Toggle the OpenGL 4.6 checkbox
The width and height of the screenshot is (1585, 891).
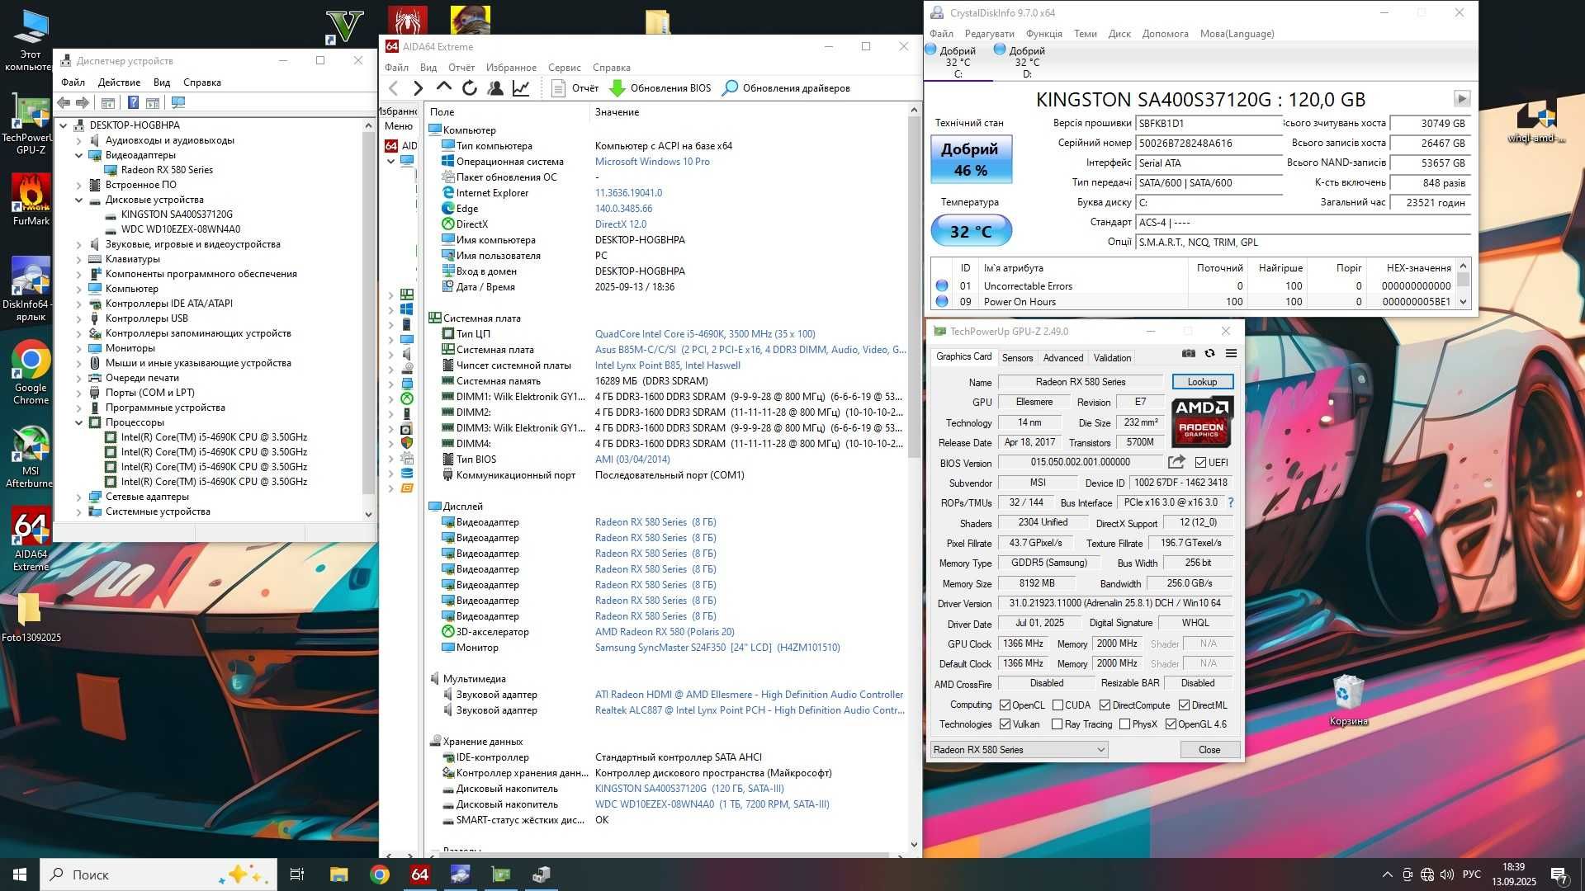pyautogui.click(x=1171, y=724)
